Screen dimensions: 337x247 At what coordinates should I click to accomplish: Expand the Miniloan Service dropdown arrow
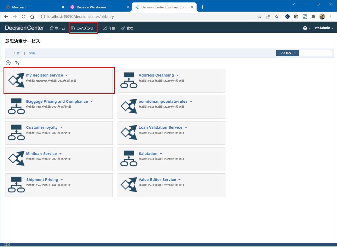point(60,154)
